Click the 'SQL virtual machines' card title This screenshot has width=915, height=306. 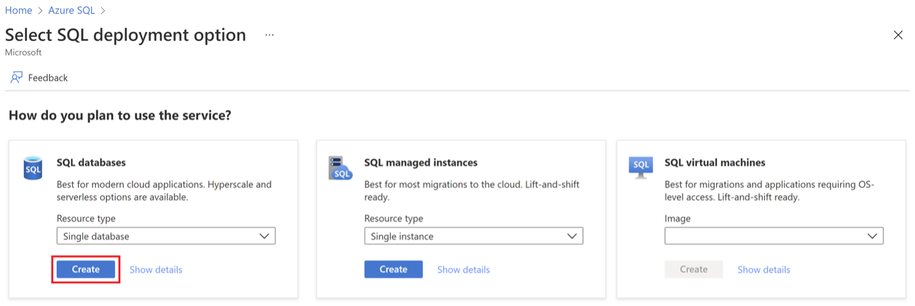715,163
